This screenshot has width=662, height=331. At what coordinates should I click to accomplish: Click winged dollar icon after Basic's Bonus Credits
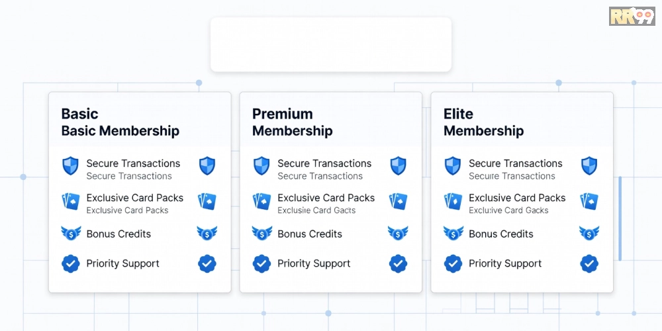[207, 233]
